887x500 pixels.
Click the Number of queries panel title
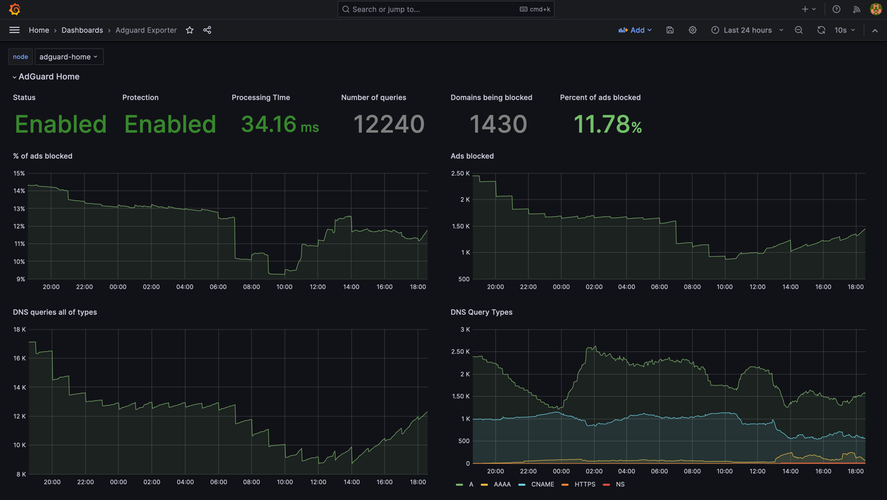[374, 98]
